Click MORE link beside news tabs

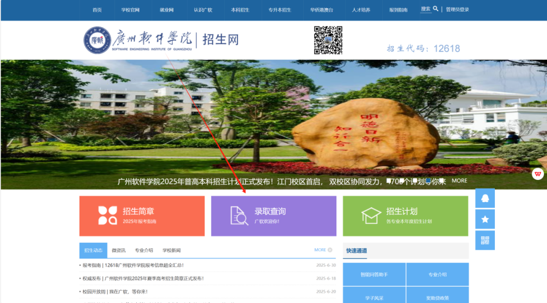(x=323, y=250)
